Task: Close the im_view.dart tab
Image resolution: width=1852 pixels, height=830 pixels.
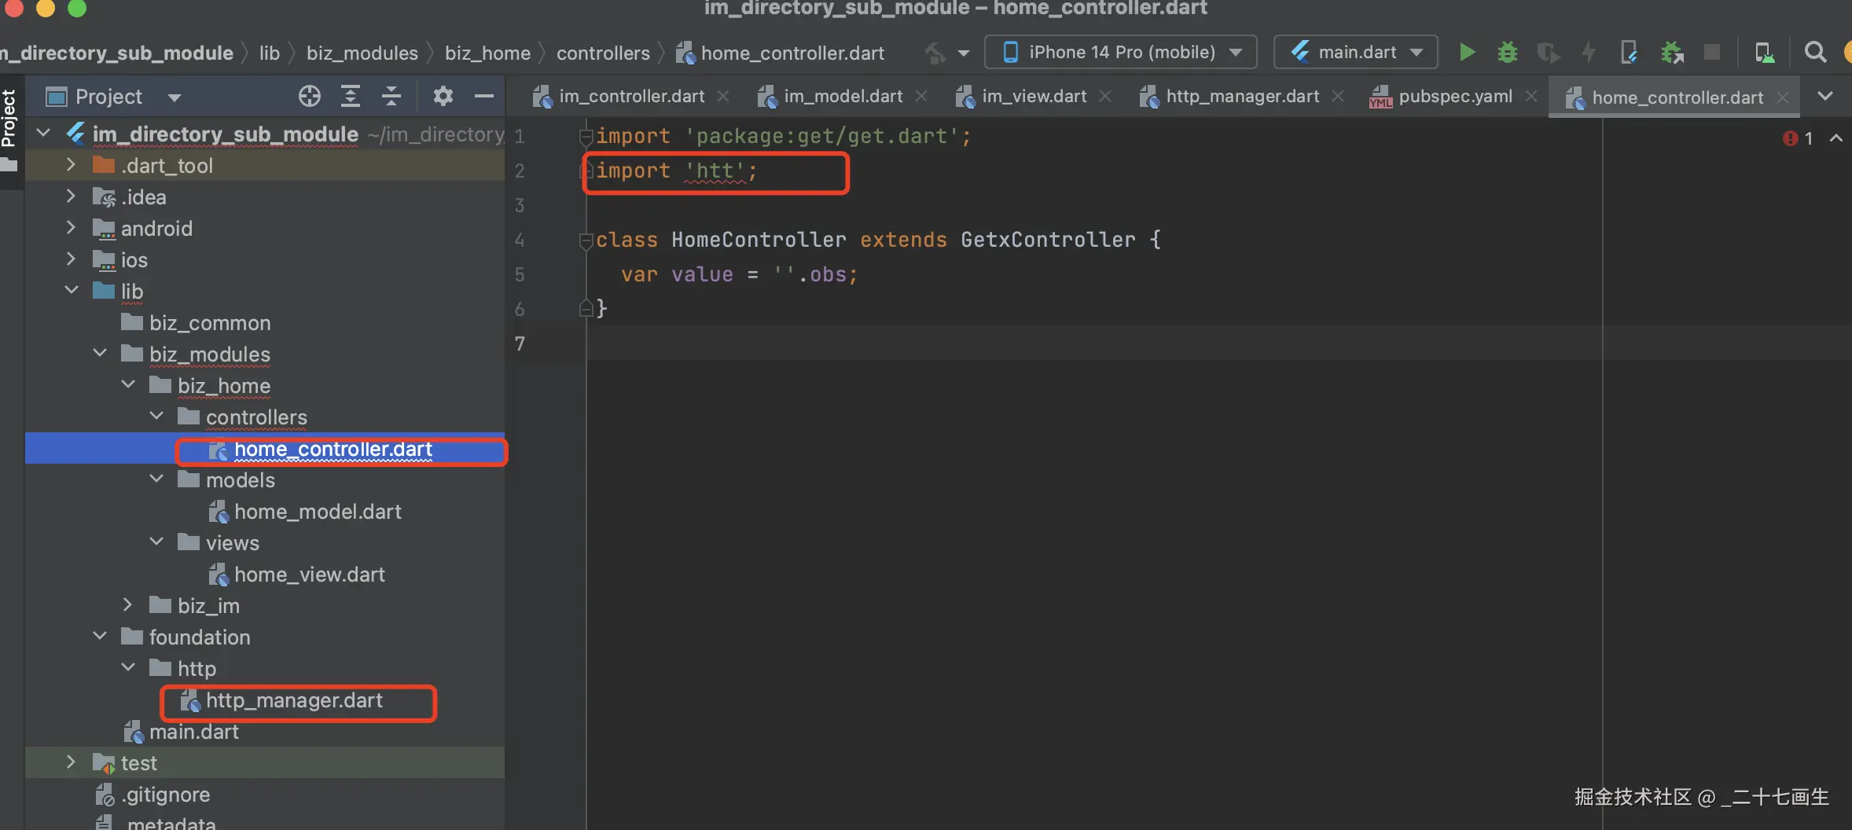Action: [x=1105, y=96]
